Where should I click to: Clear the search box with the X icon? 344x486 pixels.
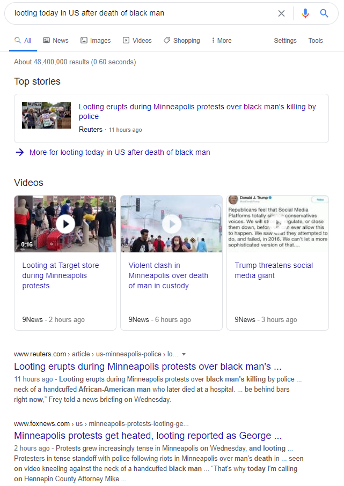281,13
